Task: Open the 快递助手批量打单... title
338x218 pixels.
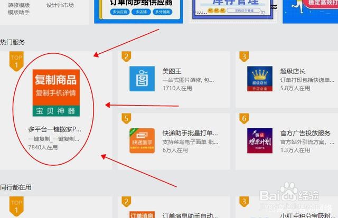Action: click(190, 133)
